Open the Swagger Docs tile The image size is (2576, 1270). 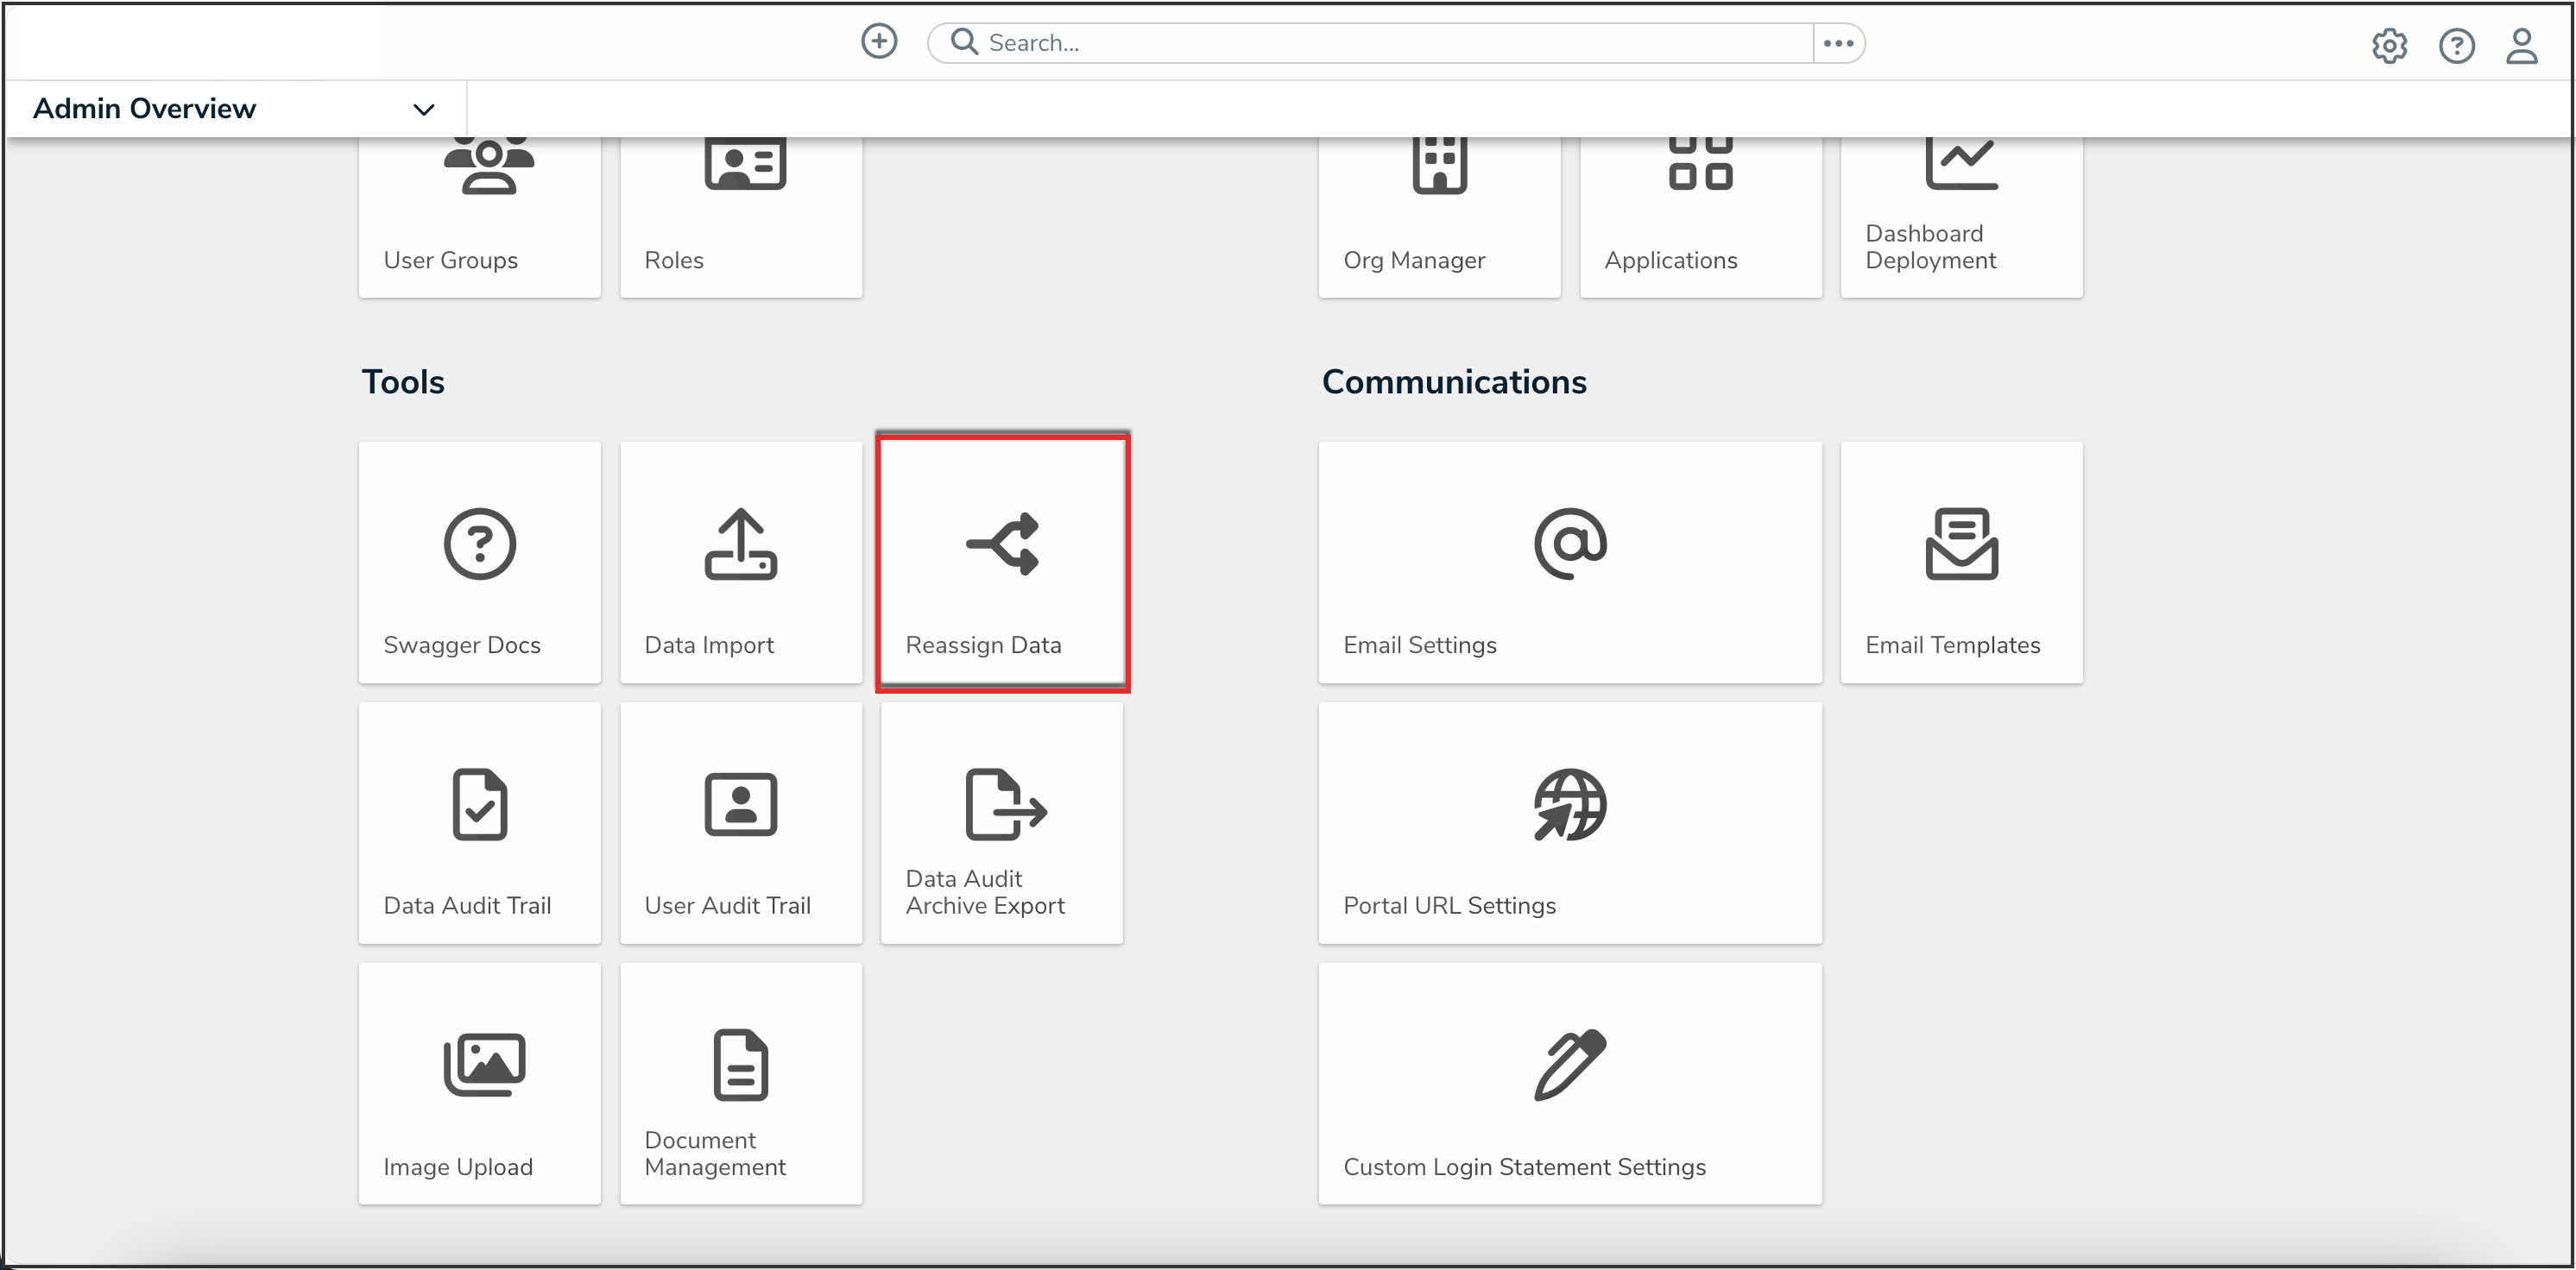click(480, 563)
